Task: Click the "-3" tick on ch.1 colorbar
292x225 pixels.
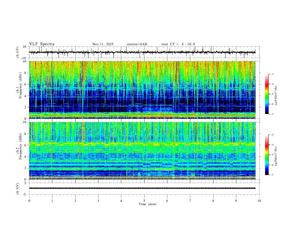Action: pyautogui.click(x=272, y=74)
